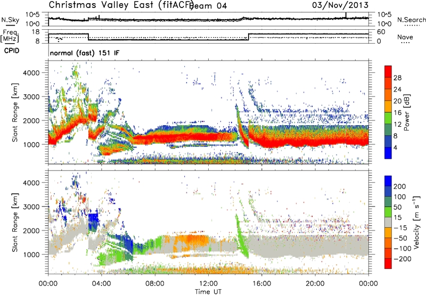Screen dimensions: 426x295
Task: Click the gray segment of Velocity colorbar
Action: tap(388, 222)
